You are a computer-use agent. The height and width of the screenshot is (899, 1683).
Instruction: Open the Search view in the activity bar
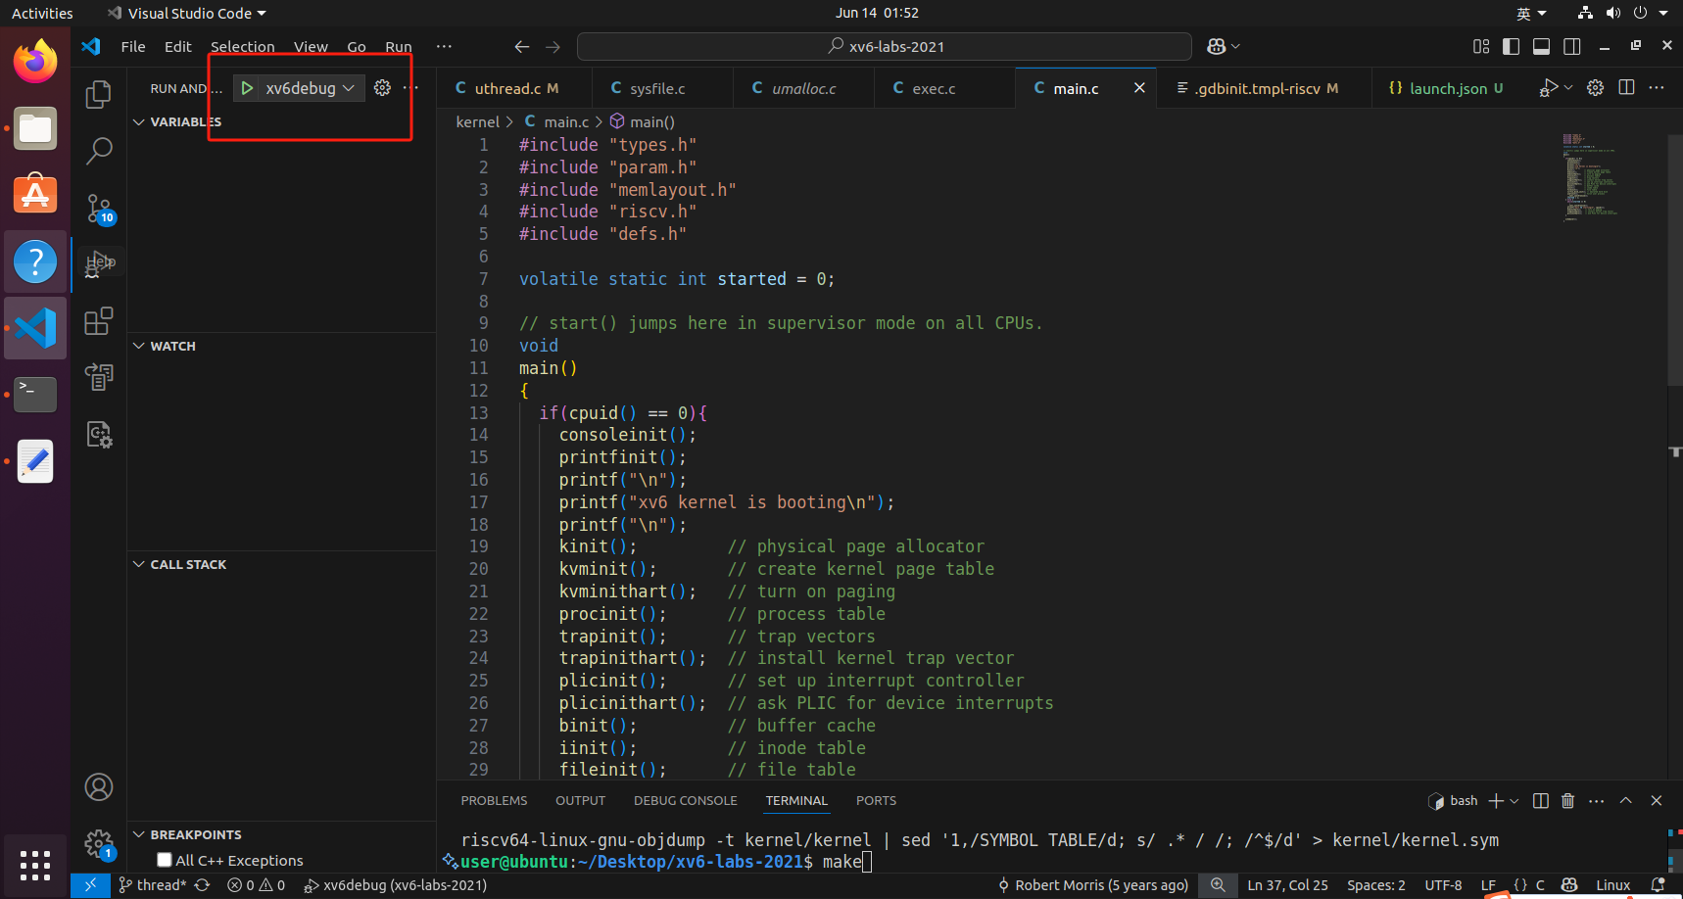point(98,151)
